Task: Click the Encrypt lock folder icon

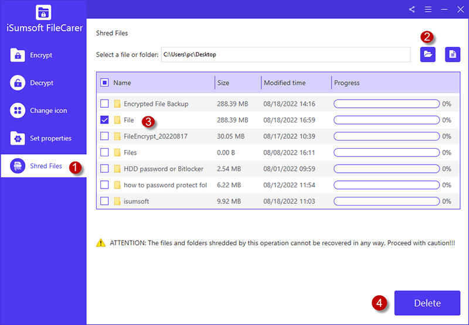Action: click(x=18, y=55)
